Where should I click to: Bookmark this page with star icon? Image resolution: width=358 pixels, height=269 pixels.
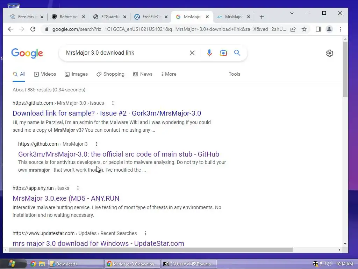pyautogui.click(x=304, y=29)
